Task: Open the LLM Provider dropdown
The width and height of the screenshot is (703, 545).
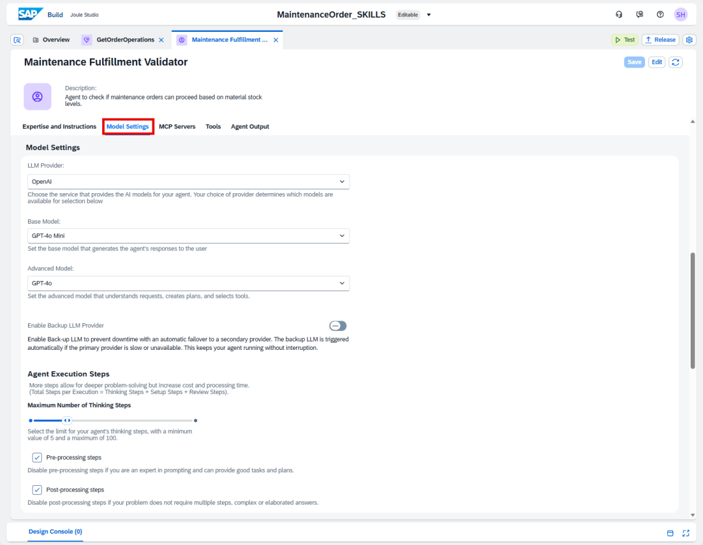Action: click(x=188, y=181)
